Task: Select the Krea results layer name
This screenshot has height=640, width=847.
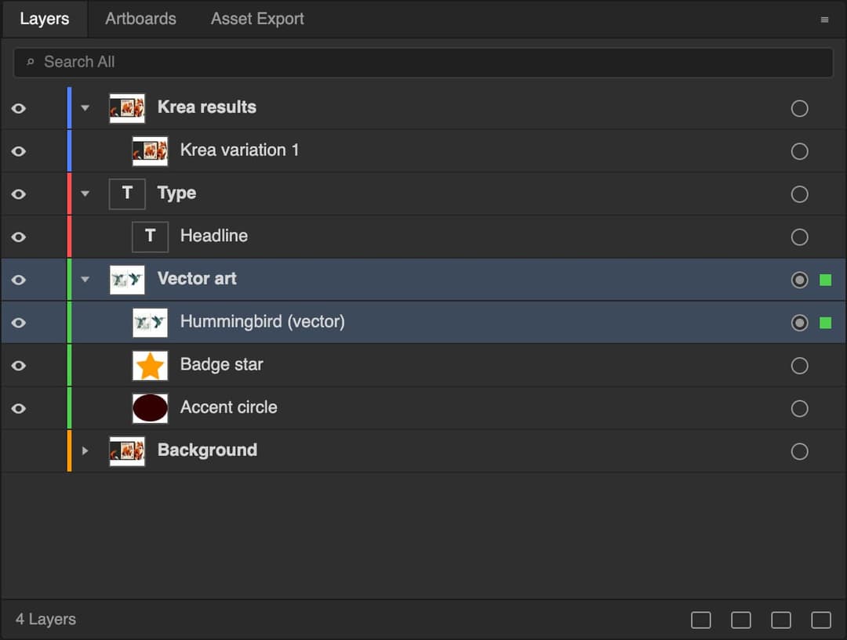Action: (x=207, y=107)
